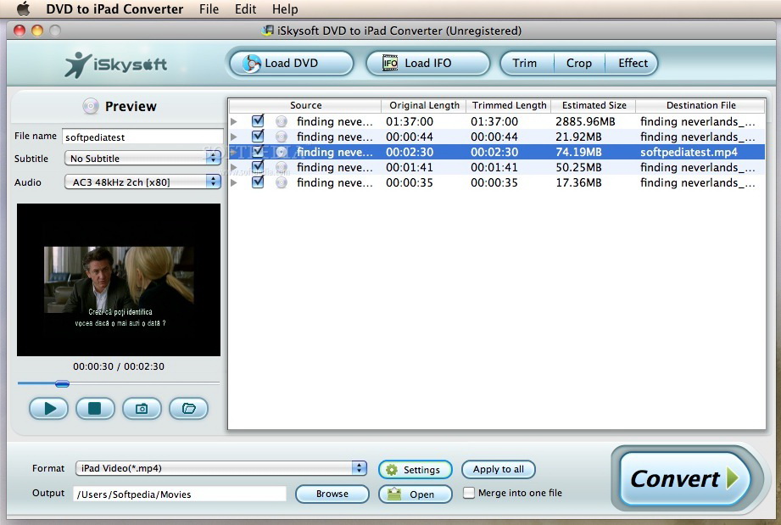Expand the 00:00:44 title row

[x=233, y=137]
